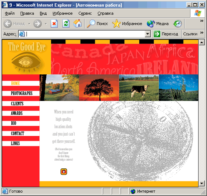The width and height of the screenshot is (207, 196).
Task: Open the Вид menu
Action: coord(43,13)
